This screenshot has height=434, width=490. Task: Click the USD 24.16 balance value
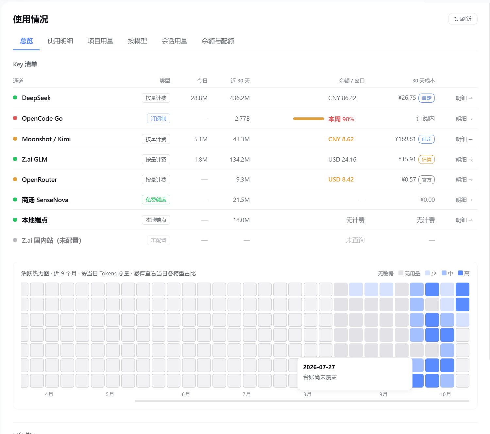(342, 160)
